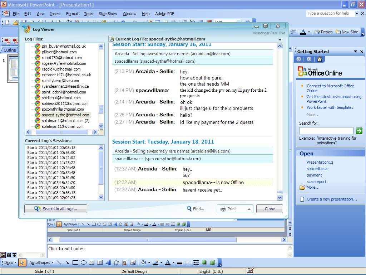Open Font Color dropdown arrow in Draw toolbar

click(173, 262)
